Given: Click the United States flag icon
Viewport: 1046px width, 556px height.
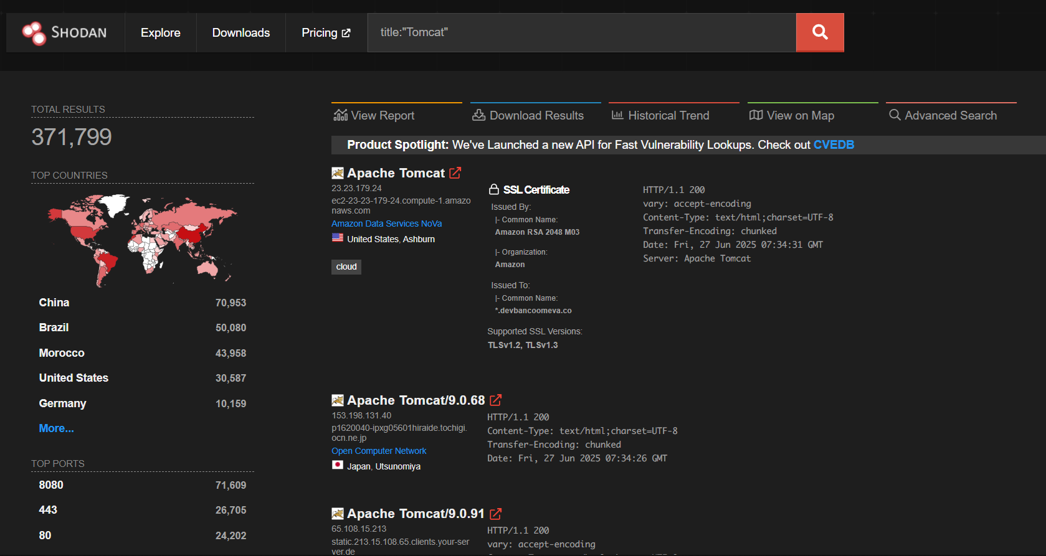Looking at the screenshot, I should pos(338,238).
